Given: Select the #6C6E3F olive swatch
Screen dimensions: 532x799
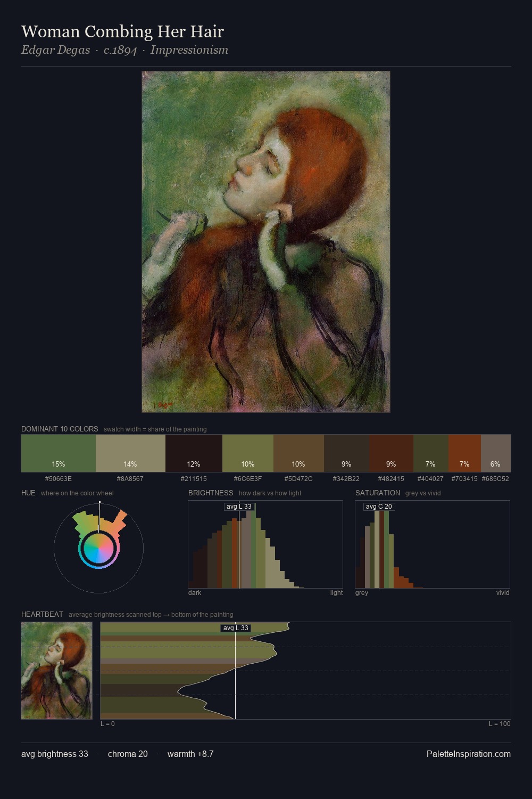Looking at the screenshot, I should 248,453.
